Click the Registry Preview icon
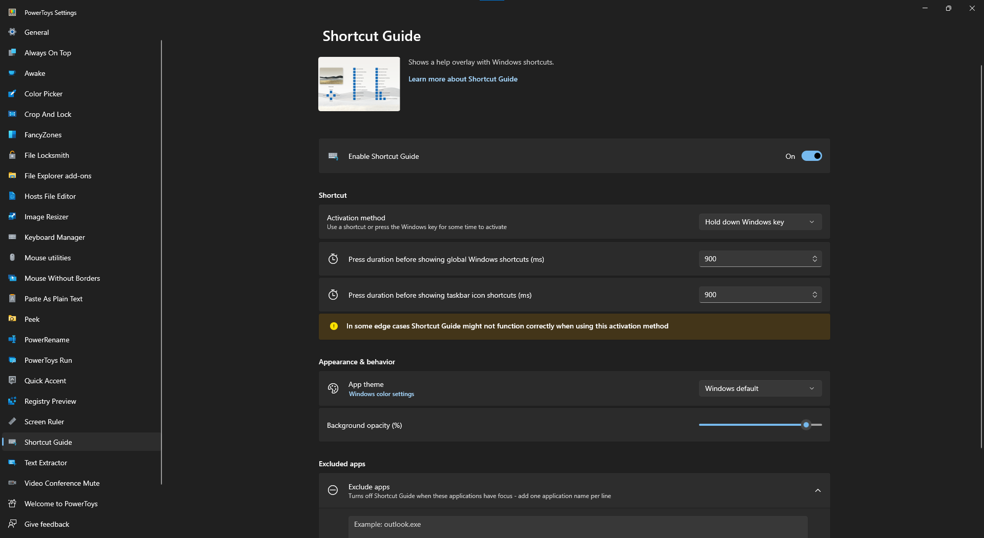This screenshot has height=538, width=984. (12, 401)
